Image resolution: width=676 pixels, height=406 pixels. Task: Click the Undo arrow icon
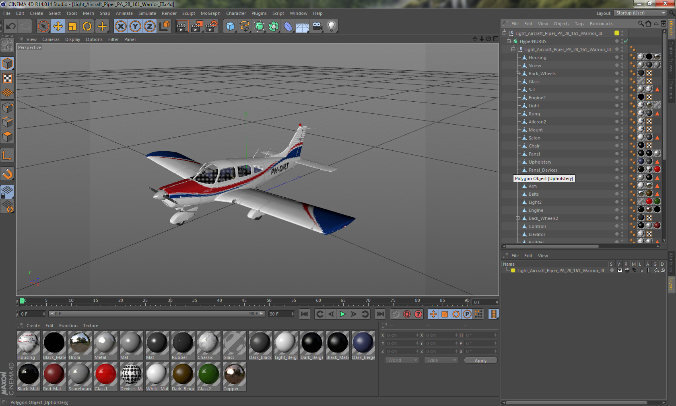pos(11,27)
